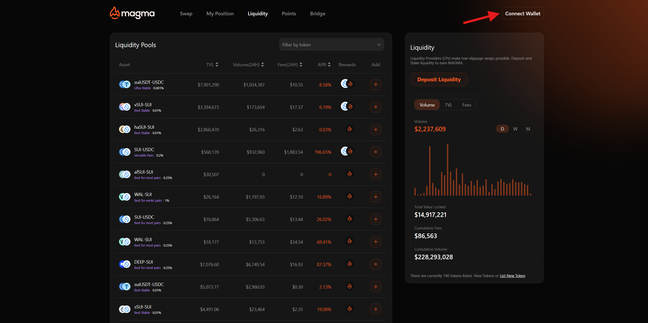This screenshot has width=648, height=323.
Task: Click the haSUI-SUI token pair icon
Action: (x=125, y=130)
